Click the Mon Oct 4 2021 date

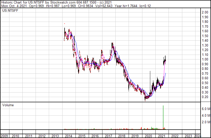[x=14, y=6]
